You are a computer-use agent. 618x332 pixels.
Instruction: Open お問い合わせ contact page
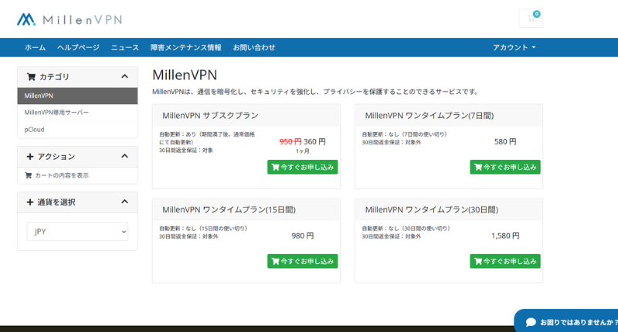click(254, 47)
